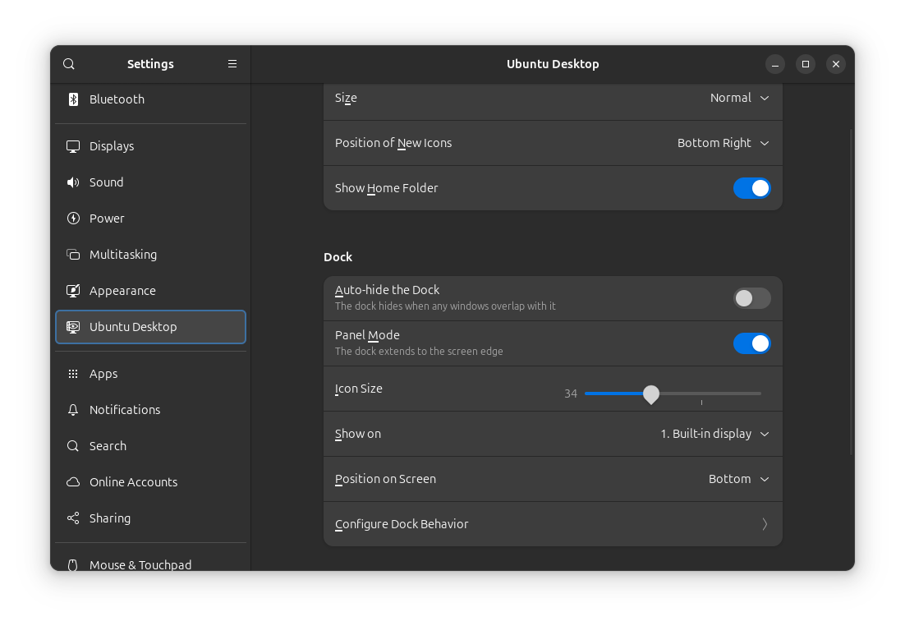The height and width of the screenshot is (626, 905).
Task: Minimize the Settings window
Action: (x=775, y=64)
